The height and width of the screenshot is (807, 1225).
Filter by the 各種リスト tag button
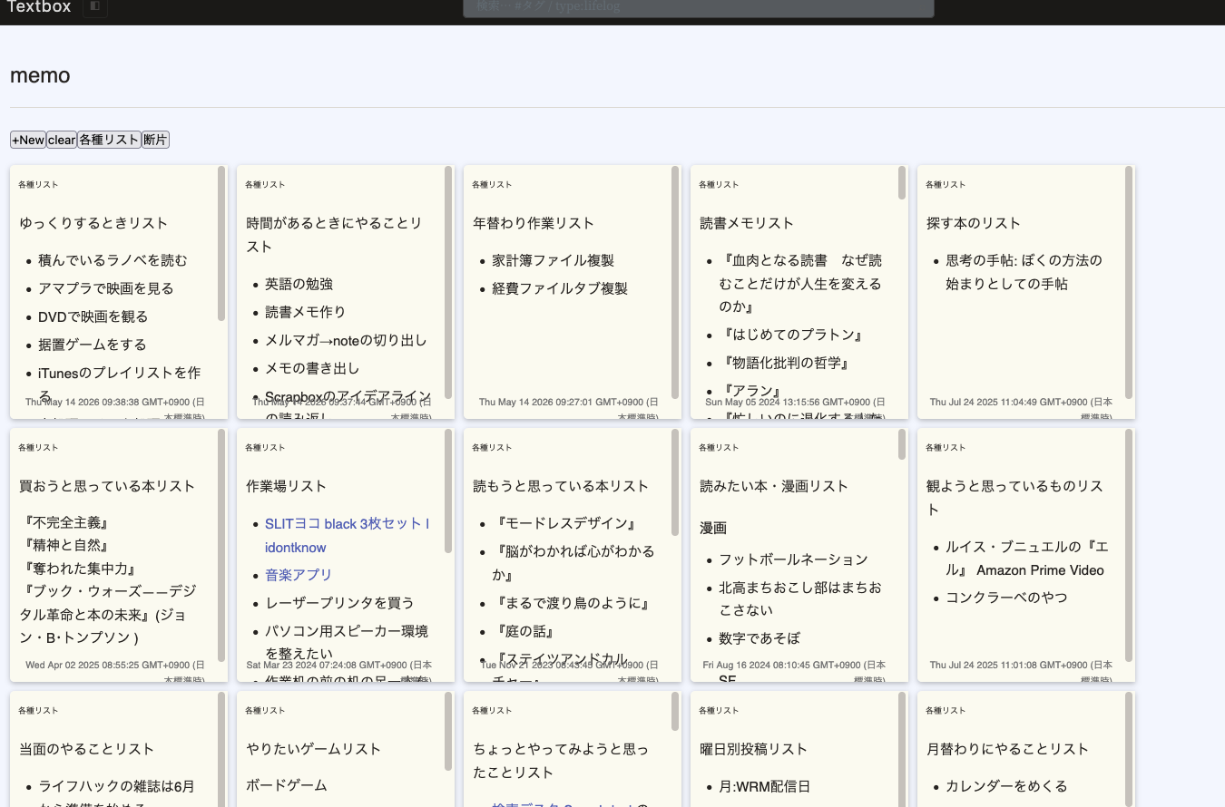109,140
